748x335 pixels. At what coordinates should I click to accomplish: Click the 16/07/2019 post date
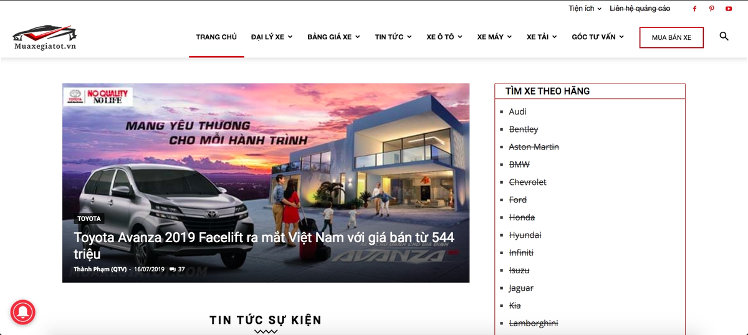pos(149,270)
